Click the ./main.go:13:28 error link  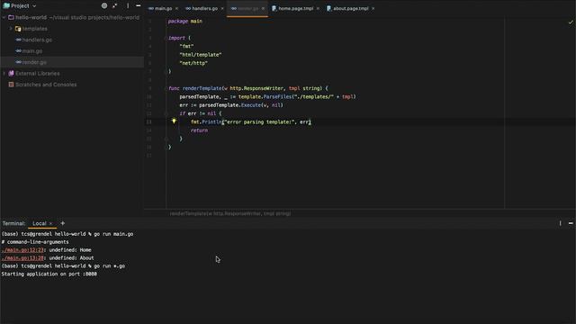pyautogui.click(x=22, y=258)
